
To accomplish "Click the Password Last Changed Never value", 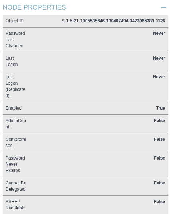I will [x=159, y=33].
